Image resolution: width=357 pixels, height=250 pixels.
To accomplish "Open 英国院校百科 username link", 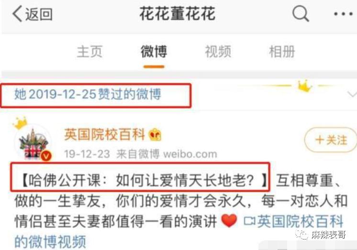I will (x=105, y=135).
